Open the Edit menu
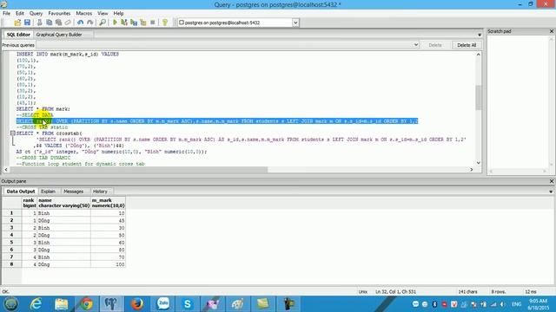 point(19,13)
